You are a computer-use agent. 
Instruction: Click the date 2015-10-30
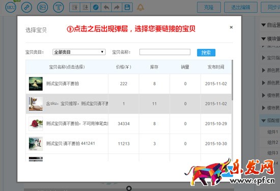[x=216, y=144]
